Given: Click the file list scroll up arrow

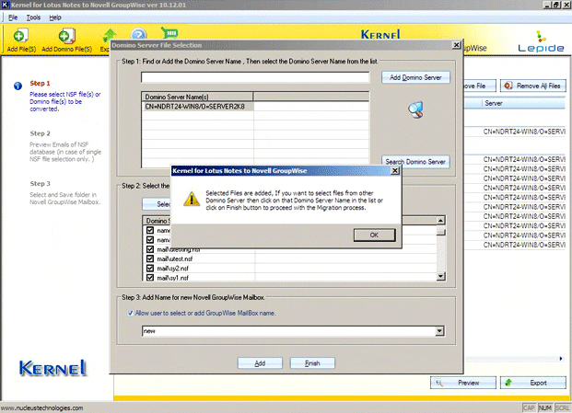Looking at the screenshot, I should pos(440,221).
